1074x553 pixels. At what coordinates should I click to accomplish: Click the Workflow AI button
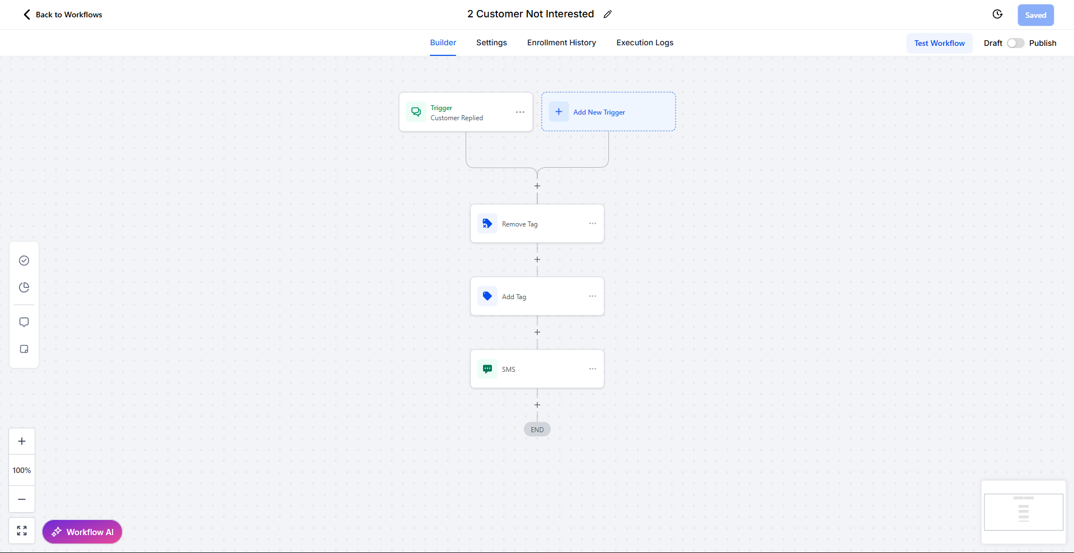(x=82, y=532)
